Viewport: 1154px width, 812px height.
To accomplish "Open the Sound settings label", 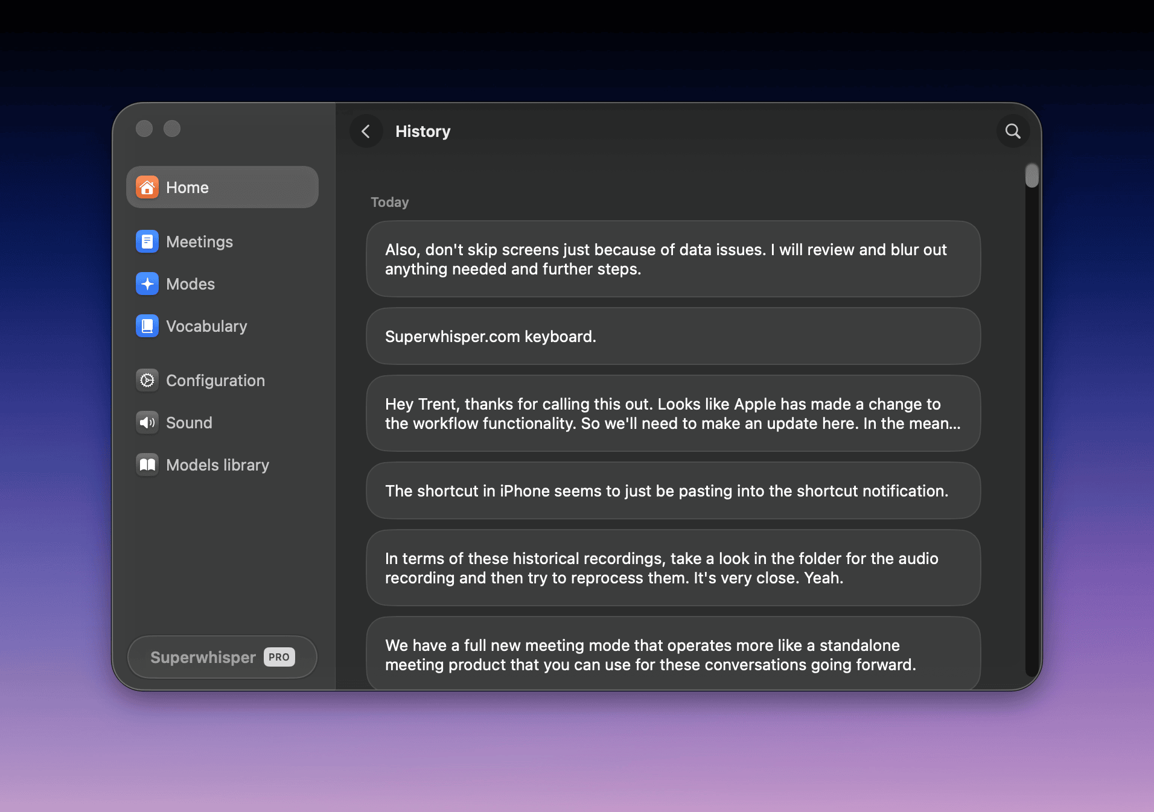I will (189, 423).
